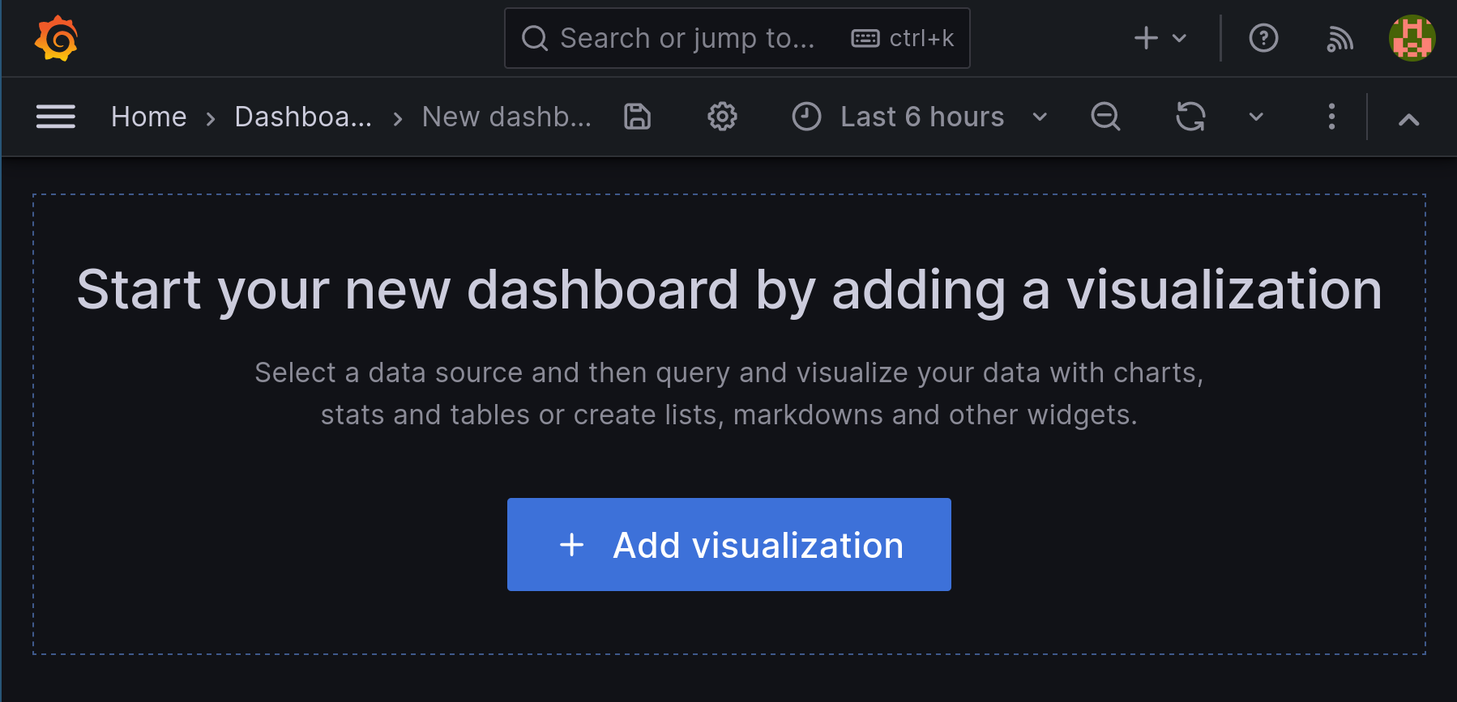Select the New dashboard breadcrumb title
Screen dimensions: 1457x702
pyautogui.click(x=506, y=117)
